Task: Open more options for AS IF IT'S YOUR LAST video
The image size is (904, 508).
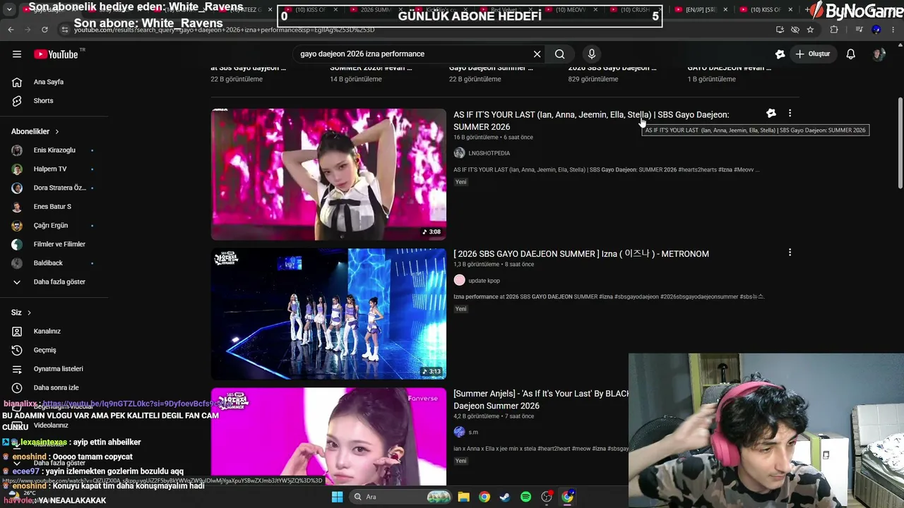Action: (x=790, y=113)
